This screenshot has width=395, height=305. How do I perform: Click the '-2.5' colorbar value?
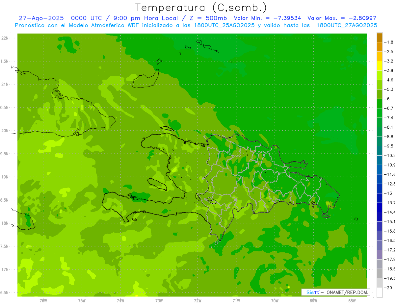(389, 52)
